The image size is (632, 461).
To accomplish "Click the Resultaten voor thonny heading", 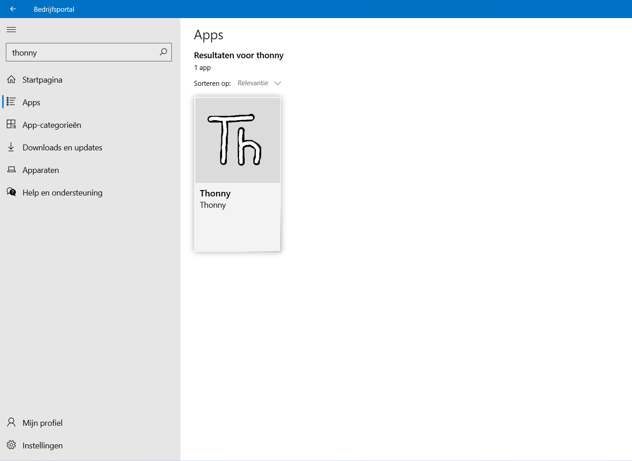I will coord(239,56).
